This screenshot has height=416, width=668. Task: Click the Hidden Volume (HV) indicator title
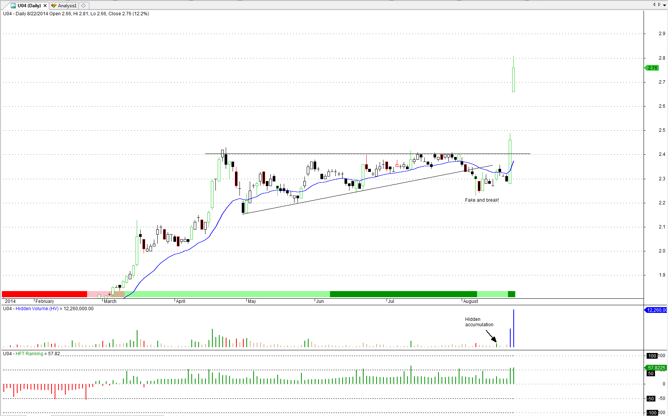pos(37,309)
